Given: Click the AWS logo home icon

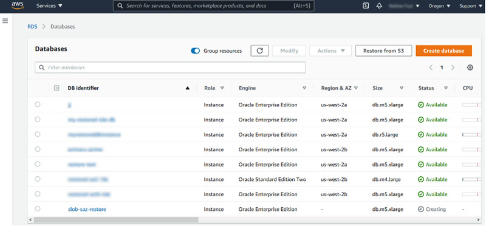Looking at the screenshot, I should point(18,5).
